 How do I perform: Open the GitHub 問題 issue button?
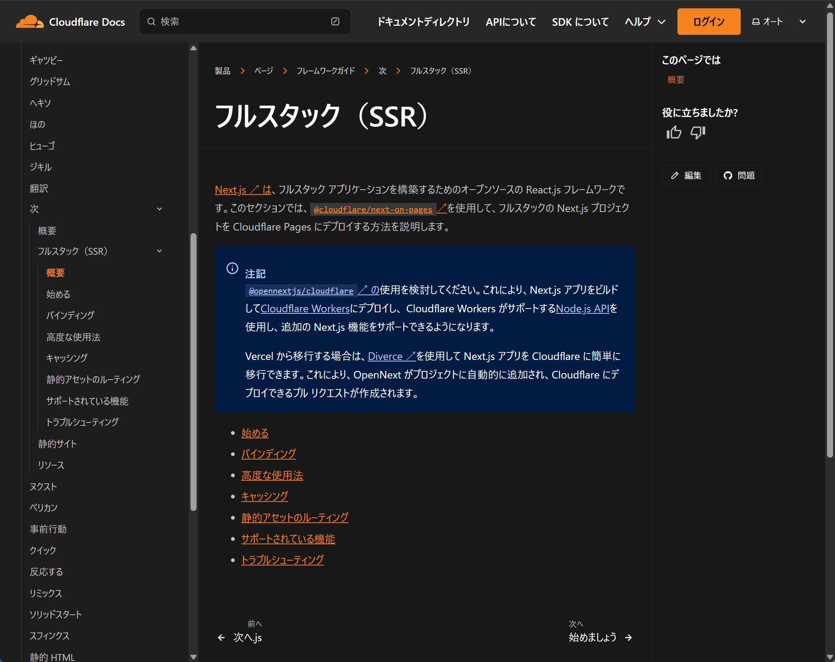click(x=739, y=175)
